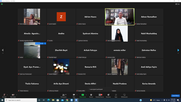Open the View layout menu
This screenshot has width=181, height=102.
tap(178, 4)
